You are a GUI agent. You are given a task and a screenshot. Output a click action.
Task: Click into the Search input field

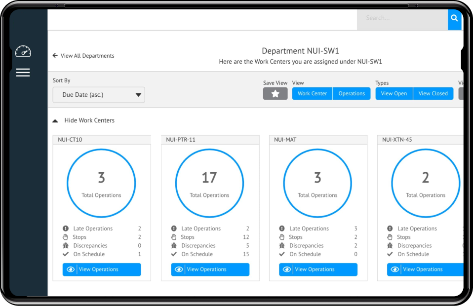(x=402, y=20)
